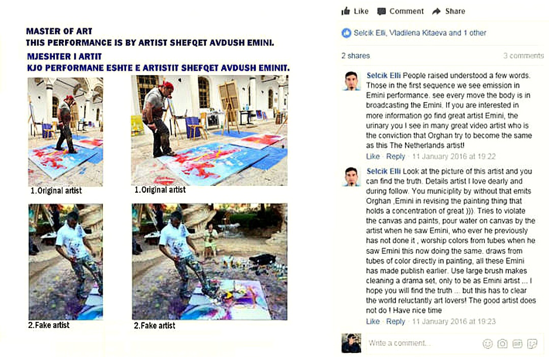
Task: Open the emoji picker in comment box
Action: pos(487,344)
